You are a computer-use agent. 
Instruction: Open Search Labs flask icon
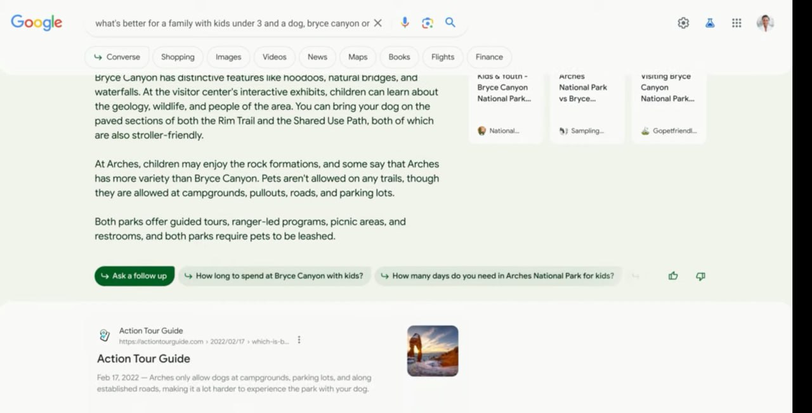[x=710, y=23]
